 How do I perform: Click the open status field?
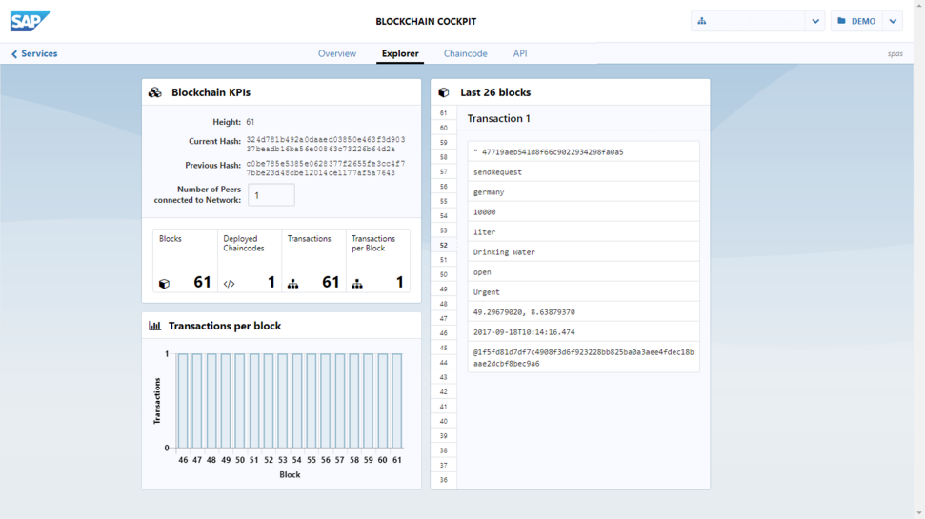583,272
